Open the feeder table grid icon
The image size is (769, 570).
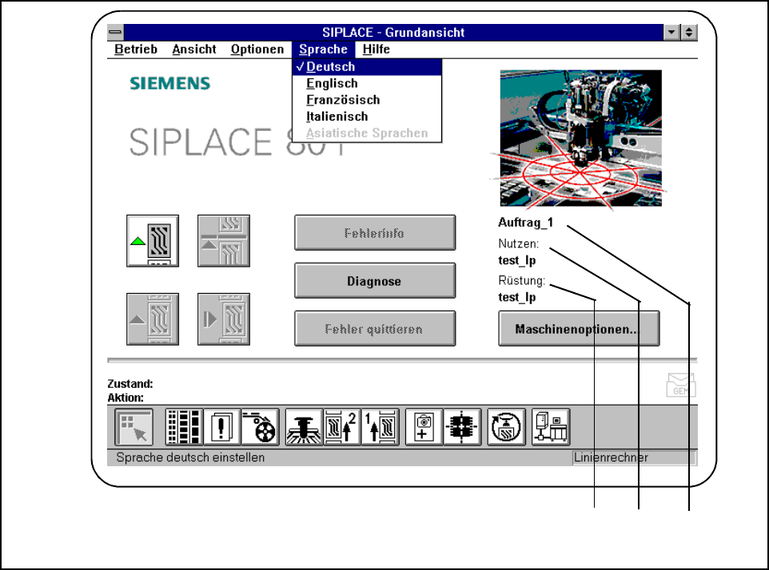coord(184,427)
